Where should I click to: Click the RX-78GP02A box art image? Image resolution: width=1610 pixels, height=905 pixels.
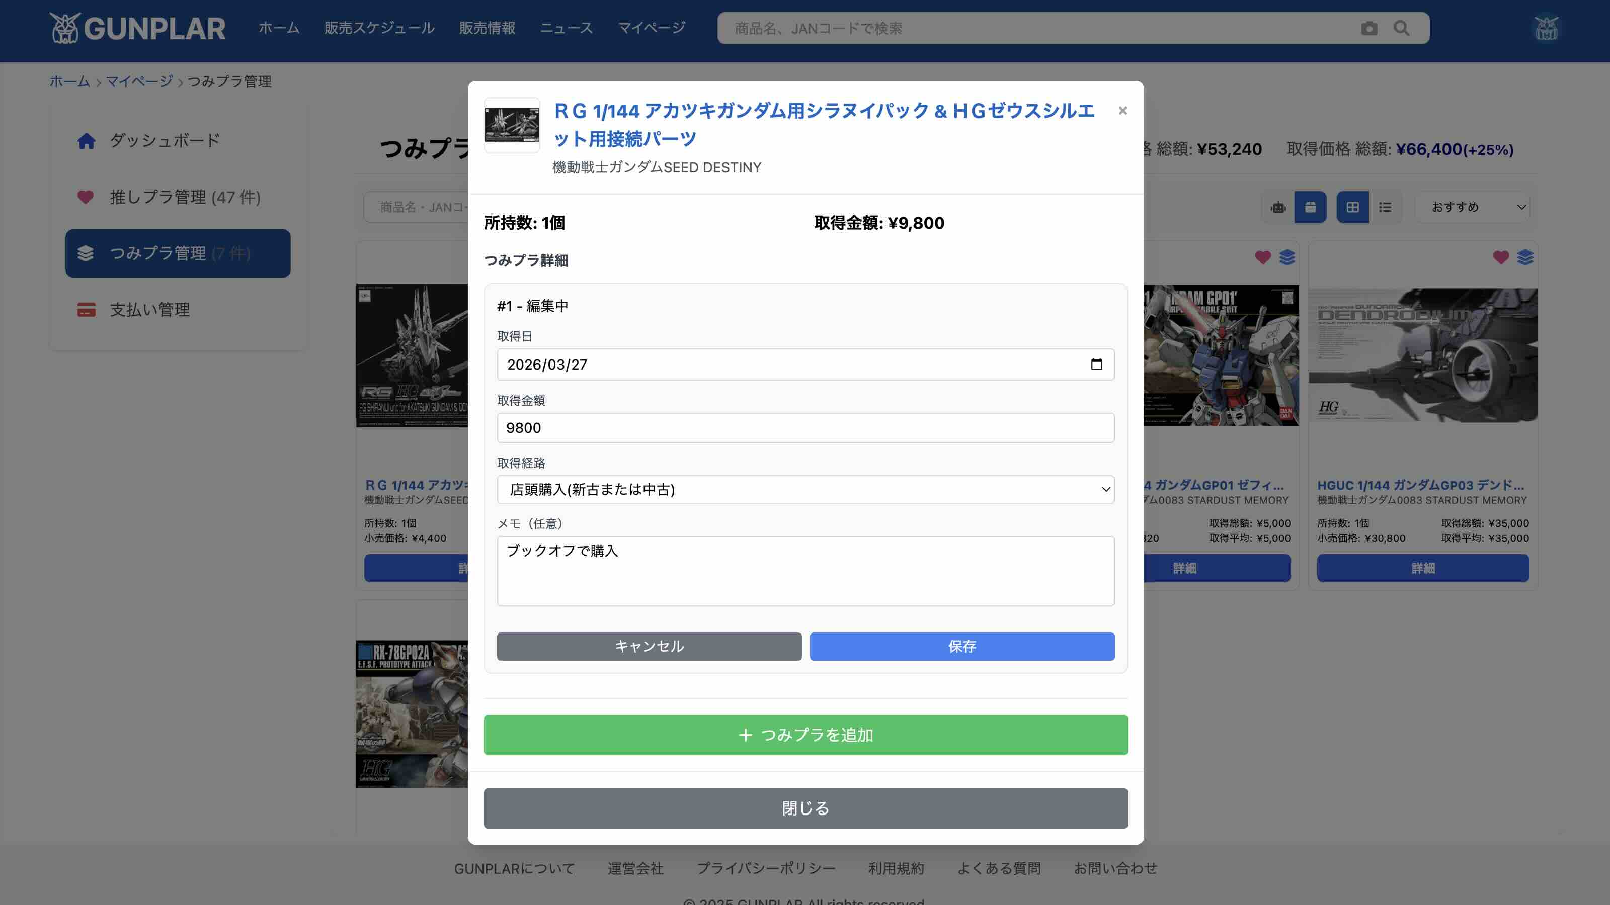(x=412, y=714)
